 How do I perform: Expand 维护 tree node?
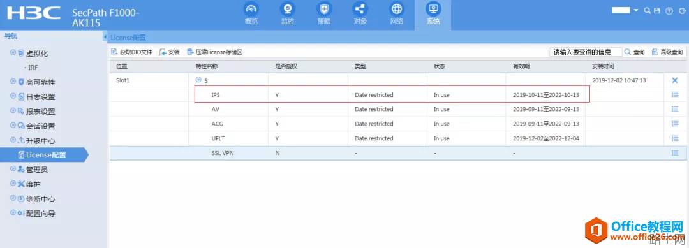coord(13,184)
